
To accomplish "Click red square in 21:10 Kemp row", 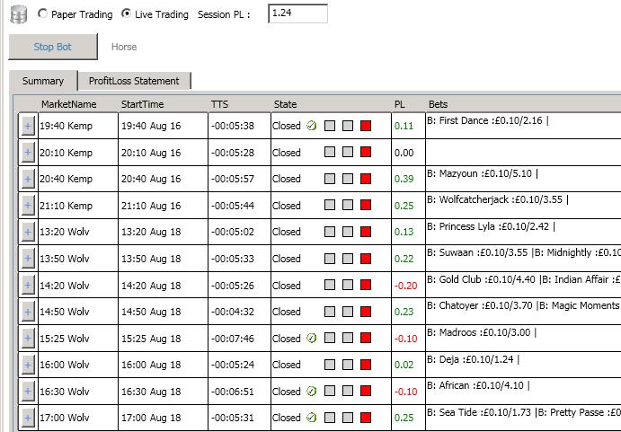I will pos(366,205).
